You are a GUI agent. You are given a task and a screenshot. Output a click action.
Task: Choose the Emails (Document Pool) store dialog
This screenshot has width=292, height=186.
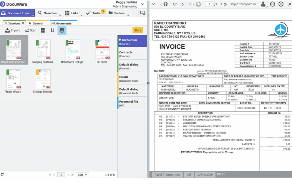(x=132, y=78)
